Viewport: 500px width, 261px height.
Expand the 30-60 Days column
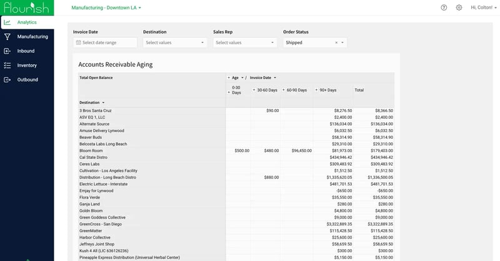tap(254, 90)
